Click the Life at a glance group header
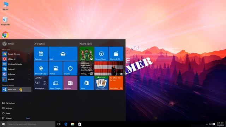 (x=40, y=44)
